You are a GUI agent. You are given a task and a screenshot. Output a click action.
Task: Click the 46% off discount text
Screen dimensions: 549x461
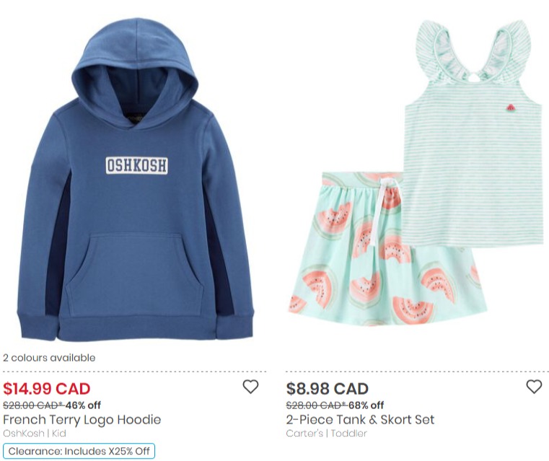tap(83, 405)
